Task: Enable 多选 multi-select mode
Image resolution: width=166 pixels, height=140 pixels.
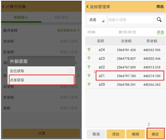Action: click(160, 32)
